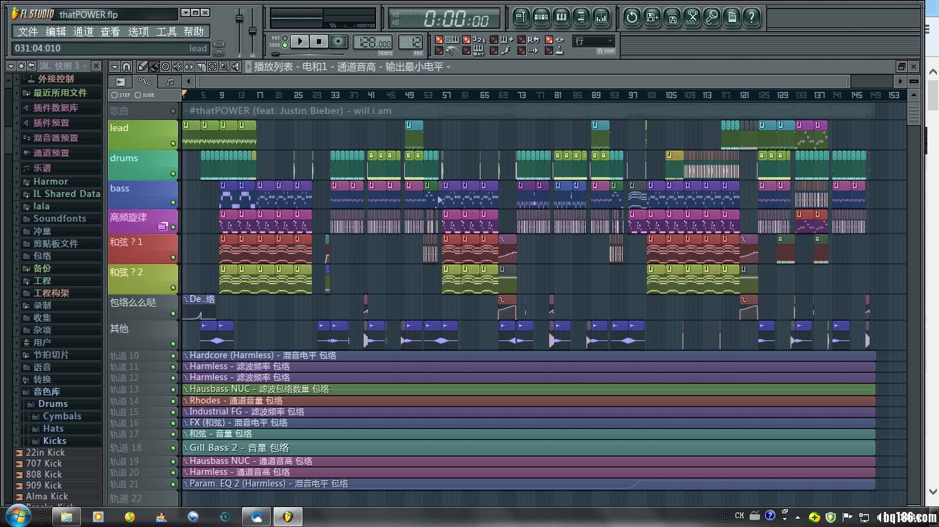Open the playlist title dropdown arrow

click(x=448, y=67)
